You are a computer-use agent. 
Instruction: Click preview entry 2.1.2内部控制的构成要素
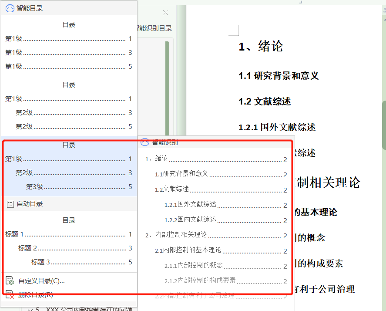[225, 281]
